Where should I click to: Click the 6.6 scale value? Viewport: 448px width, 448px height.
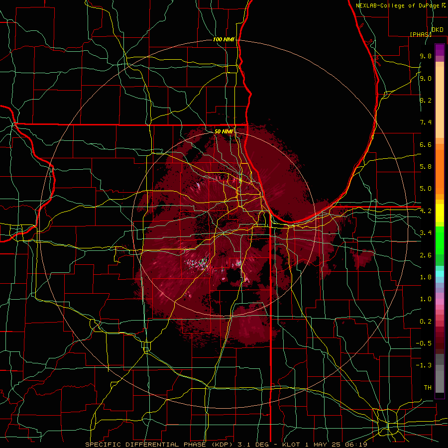(426, 144)
